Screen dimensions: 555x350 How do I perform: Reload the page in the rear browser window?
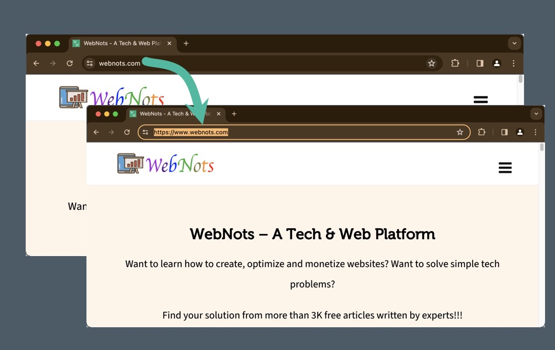tap(70, 63)
